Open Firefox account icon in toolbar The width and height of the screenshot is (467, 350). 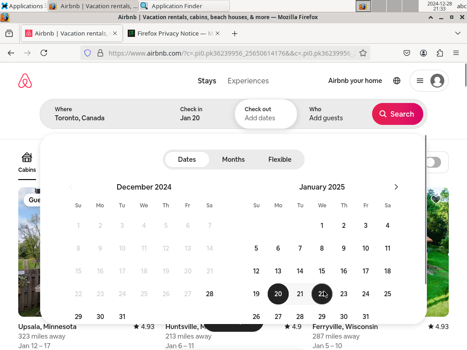pos(423,53)
